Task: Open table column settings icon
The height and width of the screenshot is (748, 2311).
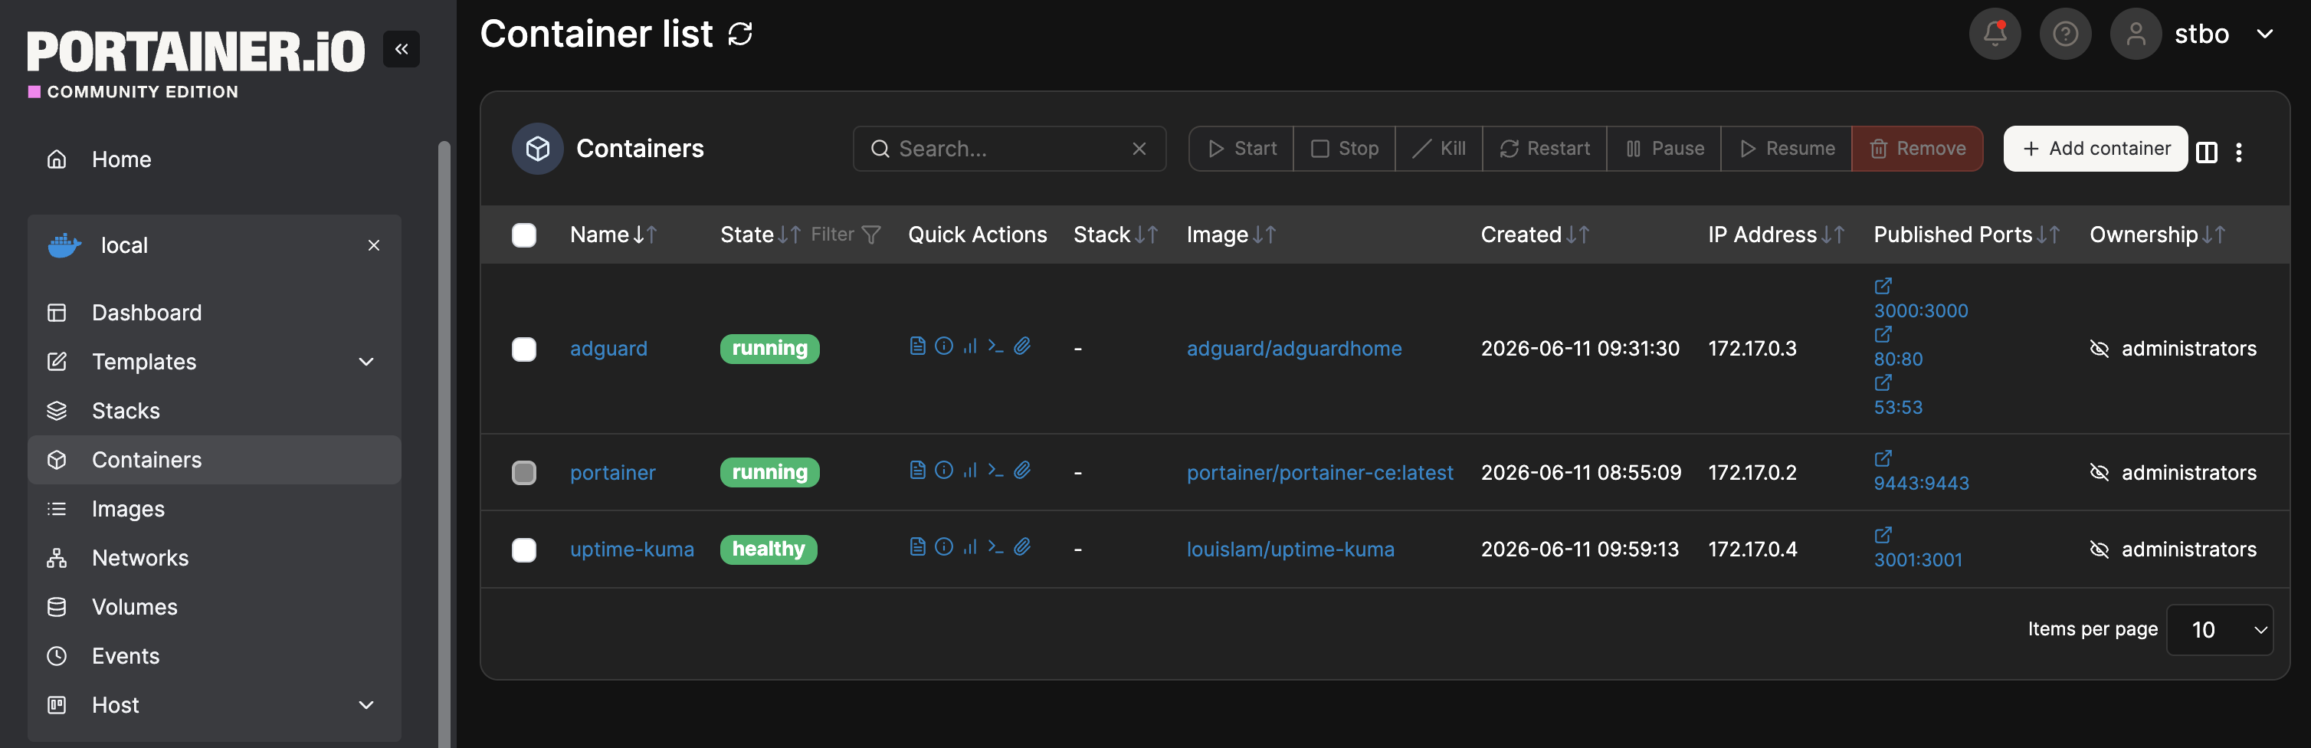Action: click(x=2206, y=153)
